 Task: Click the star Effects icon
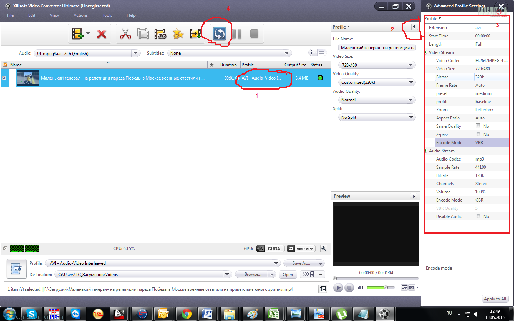pos(178,34)
